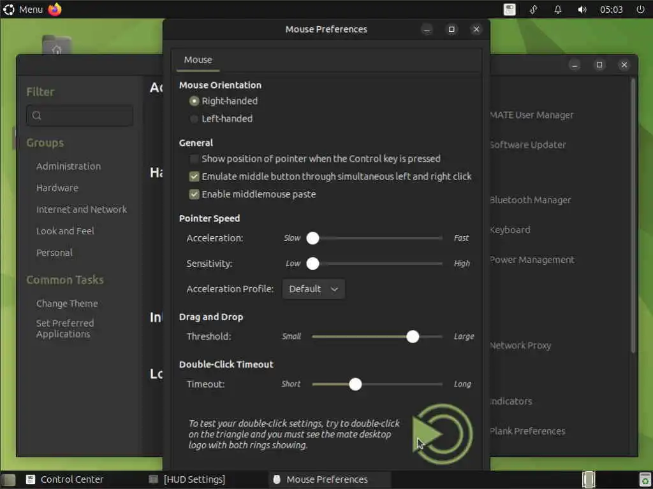Open Network Proxy in Control Center
This screenshot has height=489, width=653.
coord(520,346)
